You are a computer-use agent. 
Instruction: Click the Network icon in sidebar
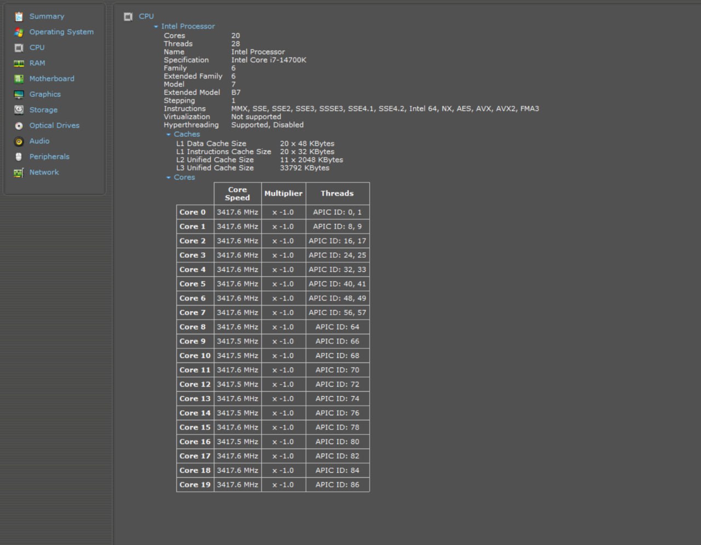(x=19, y=172)
